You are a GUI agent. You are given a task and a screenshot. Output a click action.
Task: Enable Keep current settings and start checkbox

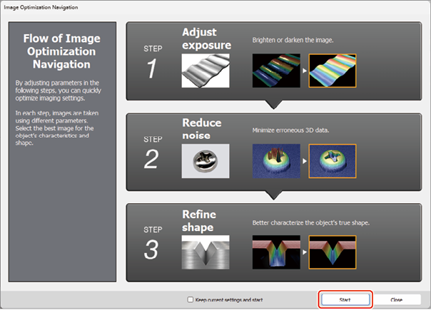pos(189,300)
